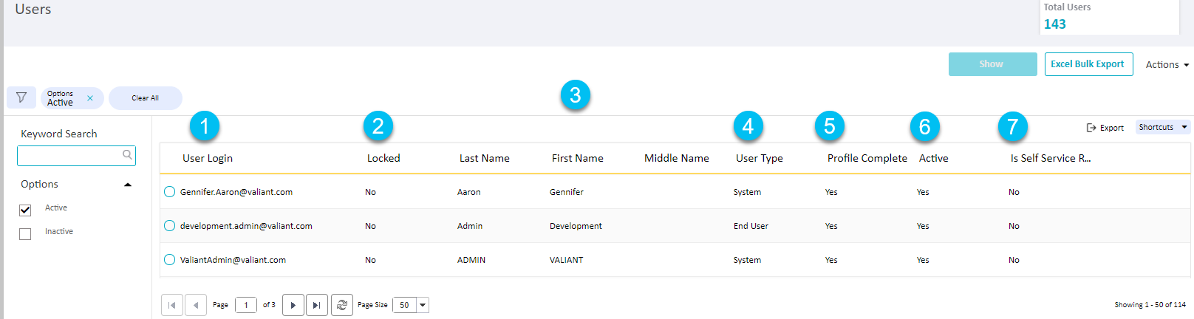The height and width of the screenshot is (319, 1194).
Task: Sort by the First Name column
Action: pyautogui.click(x=578, y=158)
